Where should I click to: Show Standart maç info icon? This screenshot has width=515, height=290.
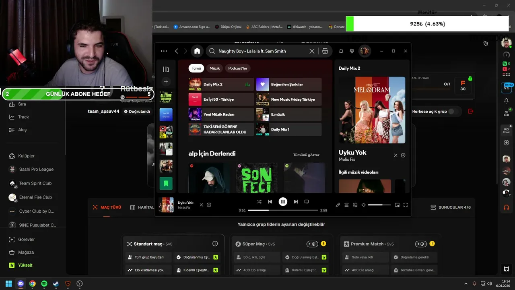coord(215,244)
